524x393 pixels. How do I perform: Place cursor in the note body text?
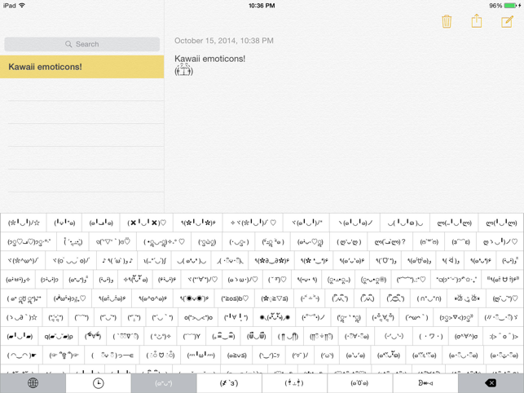344,134
